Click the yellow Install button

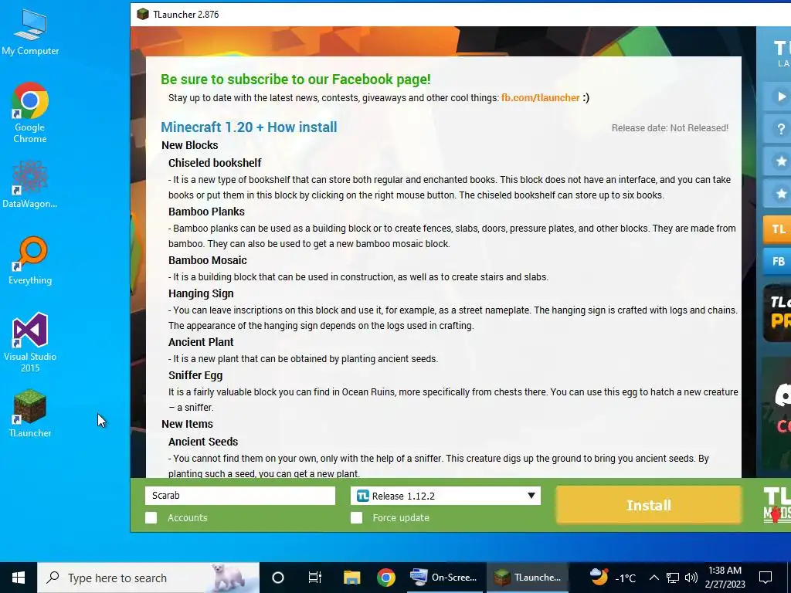tap(649, 505)
